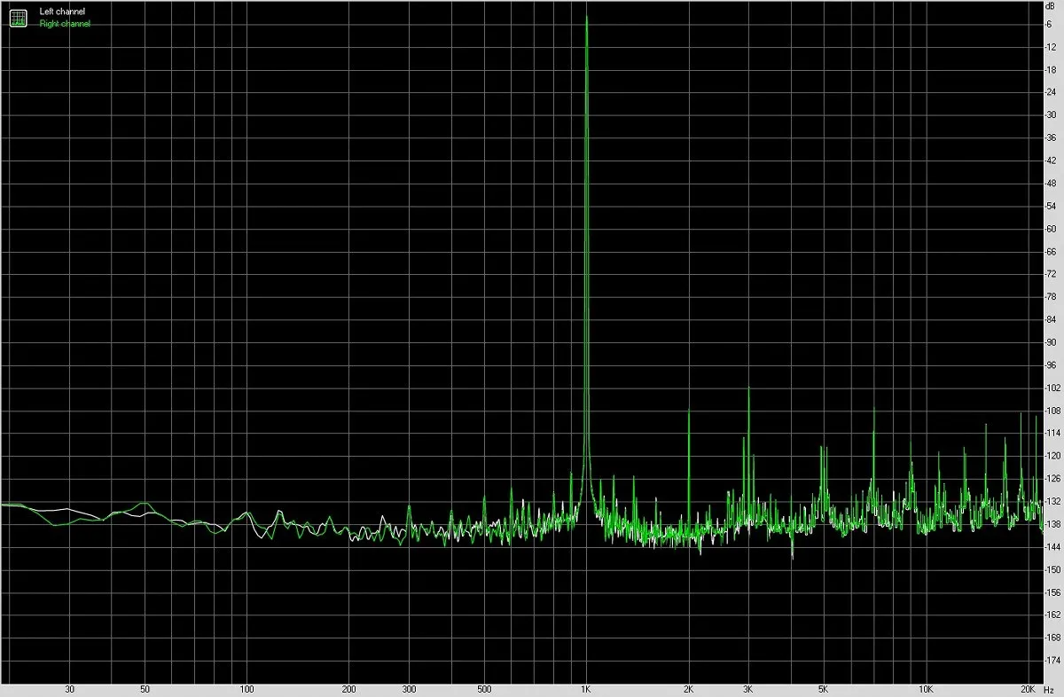Image resolution: width=1064 pixels, height=697 pixels.
Task: Click the '-138' dB axis label
Action: tap(1053, 524)
